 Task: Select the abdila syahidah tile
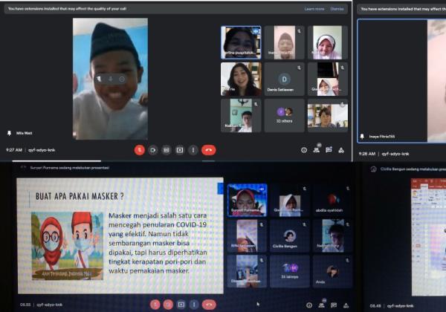(332, 201)
